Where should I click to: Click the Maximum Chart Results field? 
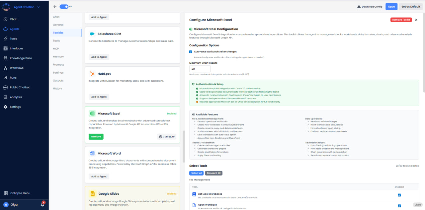(200, 69)
